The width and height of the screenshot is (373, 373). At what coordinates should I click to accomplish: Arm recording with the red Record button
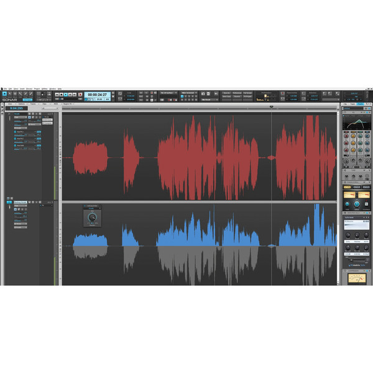tap(80, 94)
